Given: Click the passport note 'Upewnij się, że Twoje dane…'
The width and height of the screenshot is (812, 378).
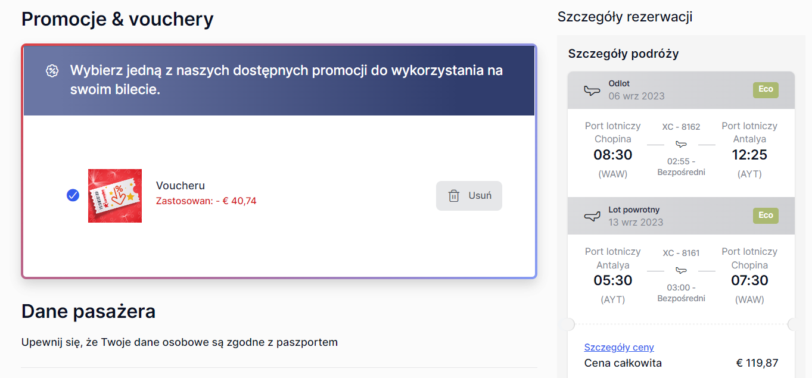Looking at the screenshot, I should coord(179,342).
